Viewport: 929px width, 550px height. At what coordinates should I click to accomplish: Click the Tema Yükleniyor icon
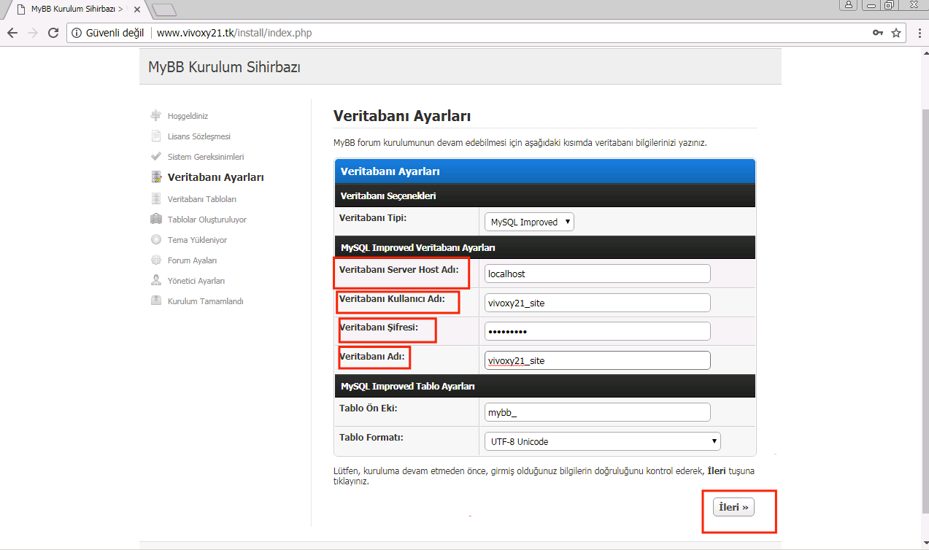point(155,239)
